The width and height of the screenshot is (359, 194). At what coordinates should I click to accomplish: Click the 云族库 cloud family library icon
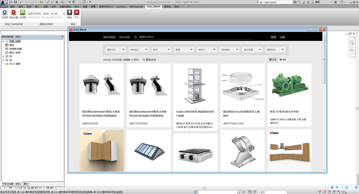(5, 13)
